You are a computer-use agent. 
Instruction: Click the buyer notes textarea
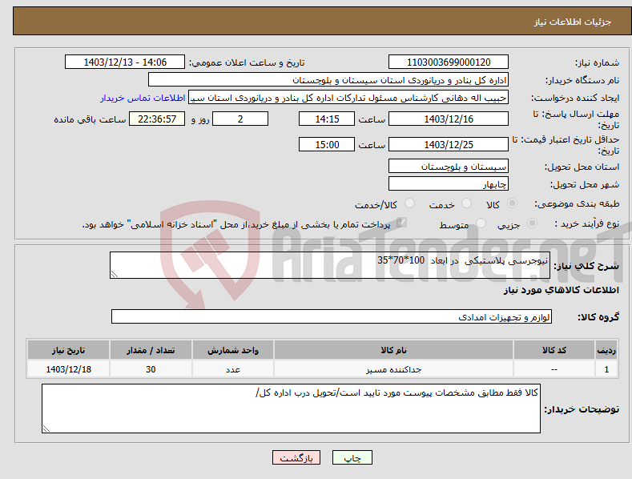tap(291, 409)
